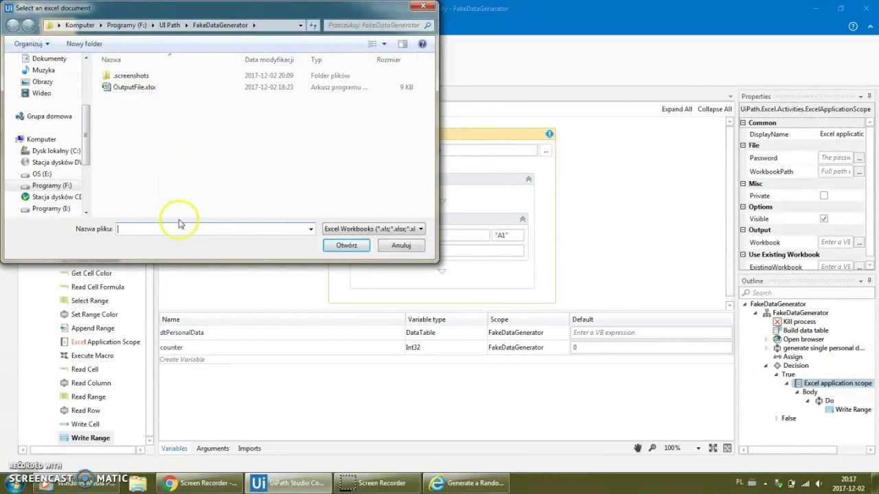Viewport: 879px width, 494px height.
Task: Toggle the Private checkbox in Properties
Action: point(823,196)
